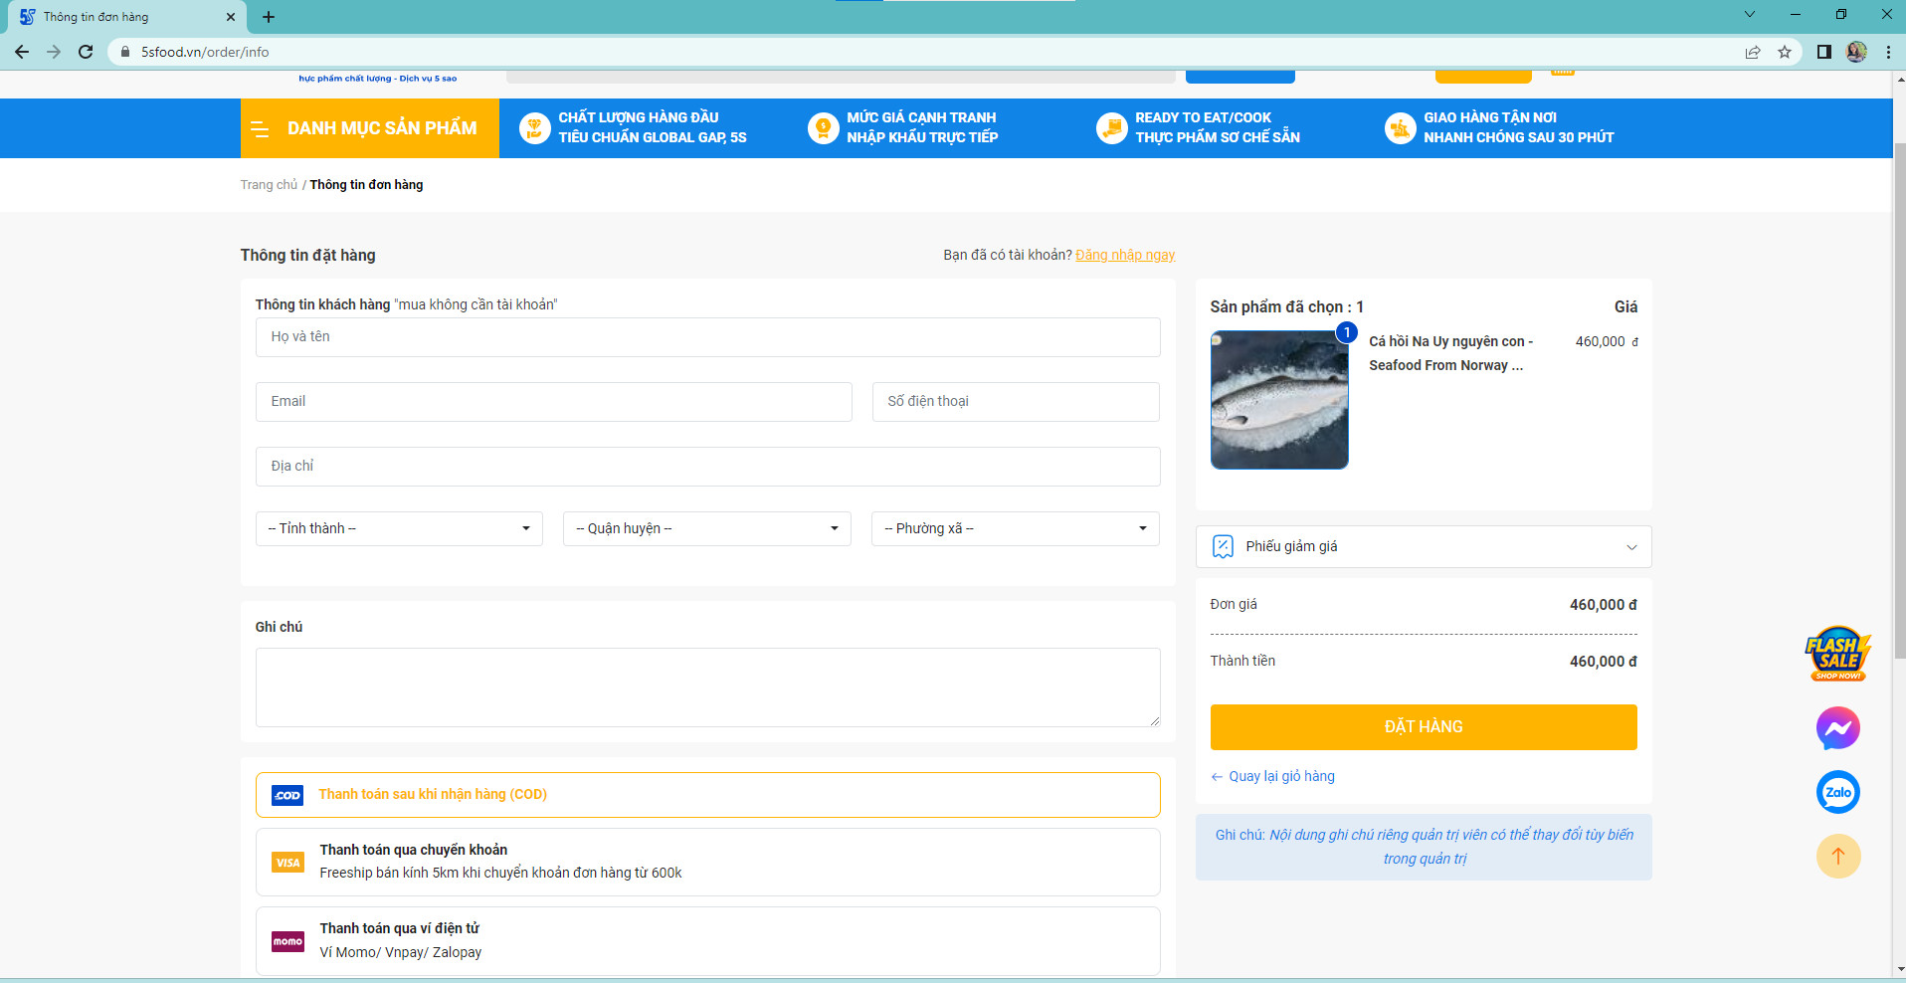The height and width of the screenshot is (983, 1906).
Task: Choose bank transfer payment option
Action: click(707, 862)
